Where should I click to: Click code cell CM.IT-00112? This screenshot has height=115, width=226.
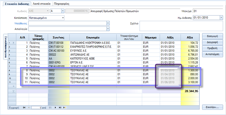(x=58, y=47)
